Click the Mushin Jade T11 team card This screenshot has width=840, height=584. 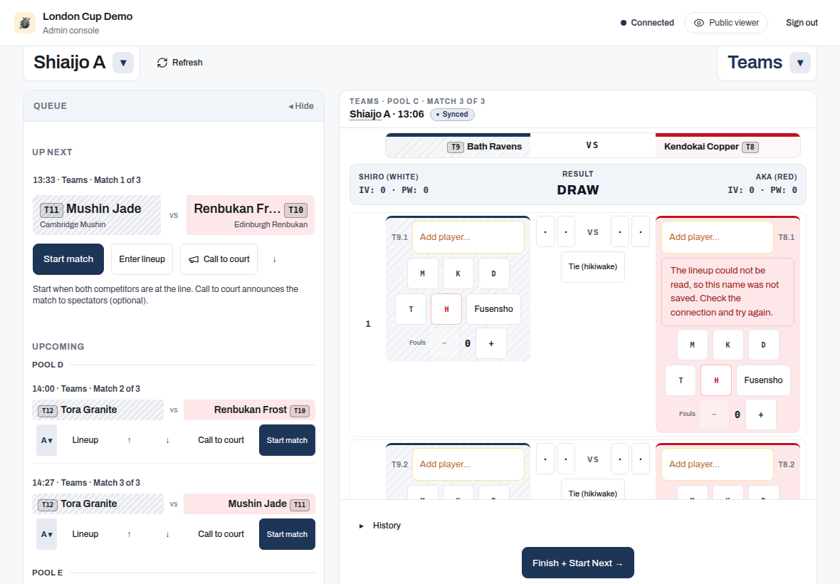pos(97,215)
